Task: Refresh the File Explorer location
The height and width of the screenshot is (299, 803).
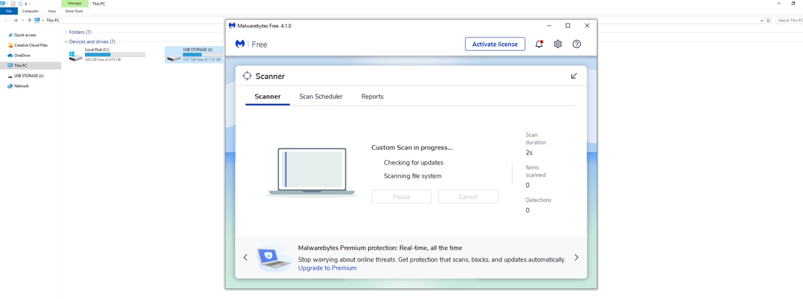Action: 769,21
